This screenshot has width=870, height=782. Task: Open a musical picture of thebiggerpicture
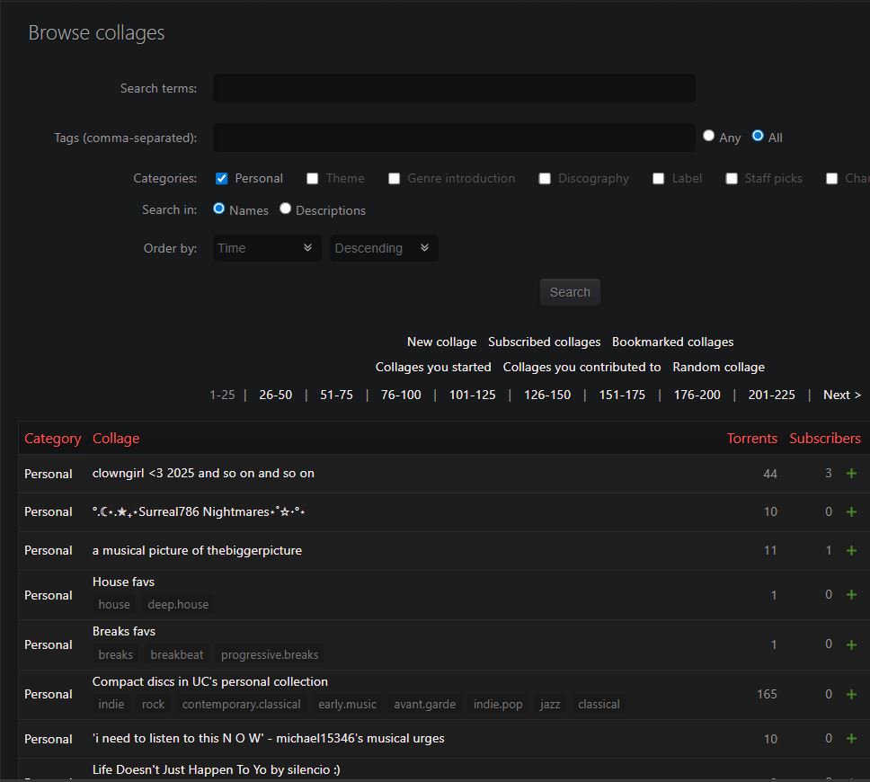point(197,551)
